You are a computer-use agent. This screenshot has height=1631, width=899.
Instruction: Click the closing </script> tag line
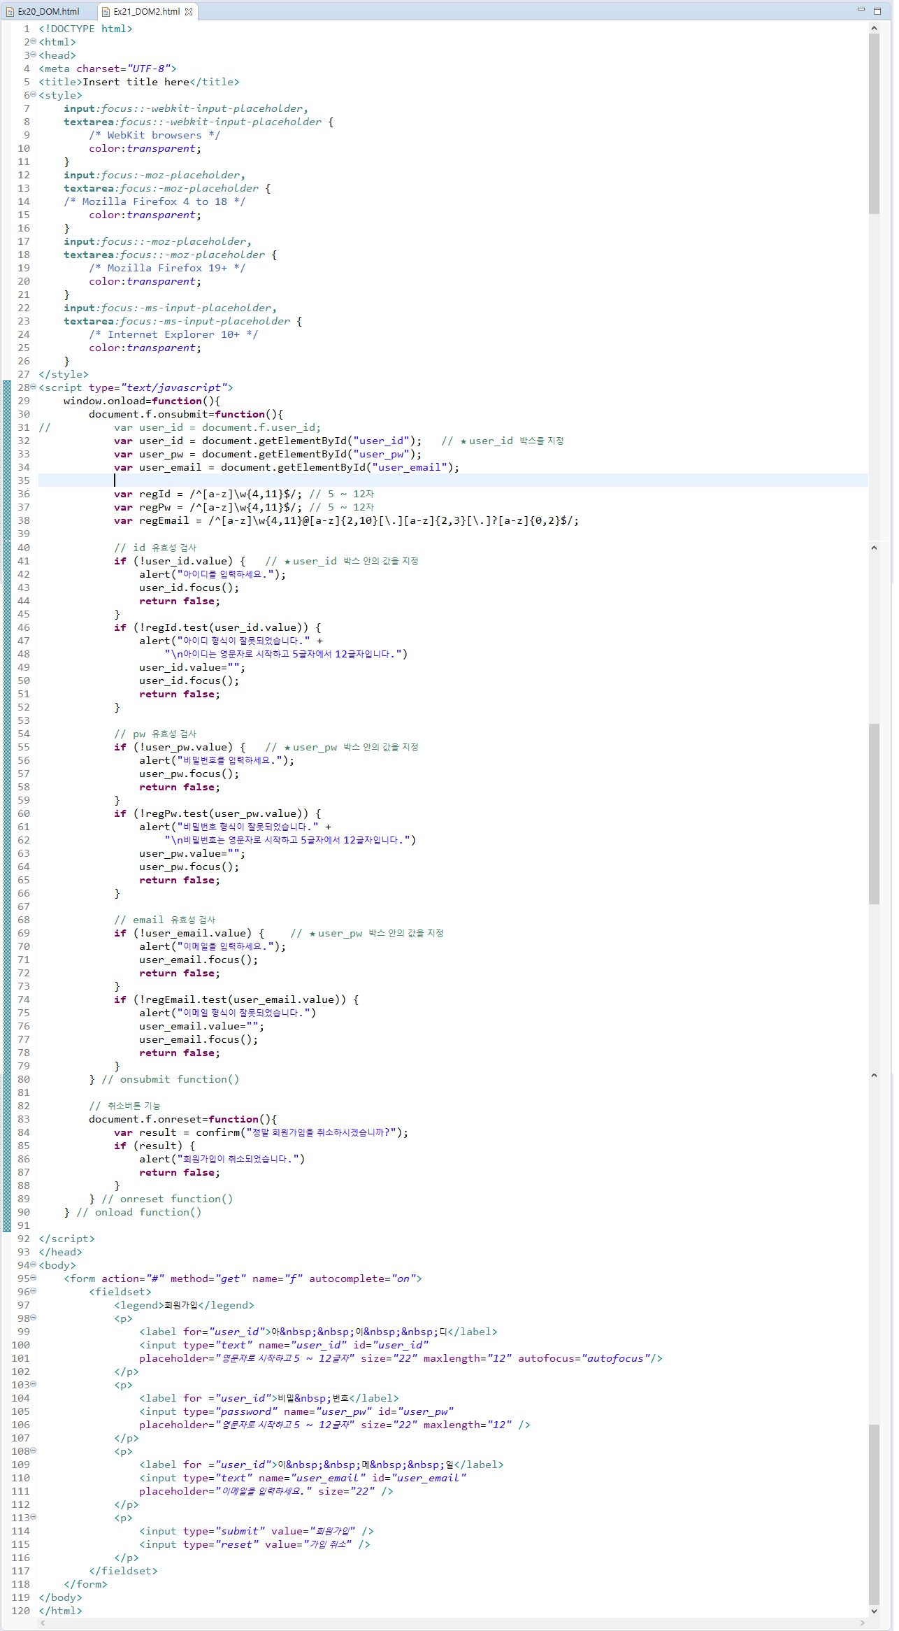point(66,1239)
